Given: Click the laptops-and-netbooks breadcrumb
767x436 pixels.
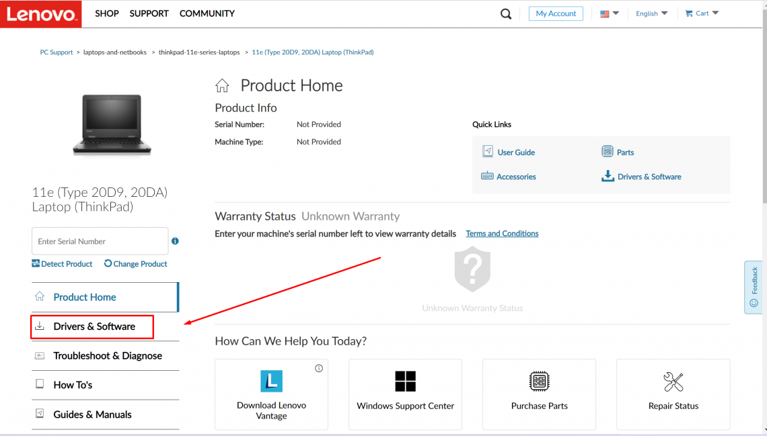Looking at the screenshot, I should tap(115, 52).
